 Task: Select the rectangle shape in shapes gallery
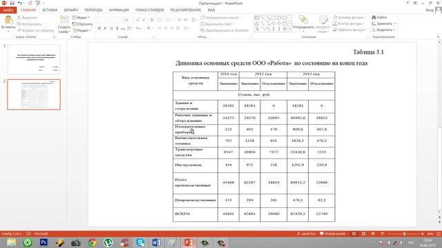(273, 18)
